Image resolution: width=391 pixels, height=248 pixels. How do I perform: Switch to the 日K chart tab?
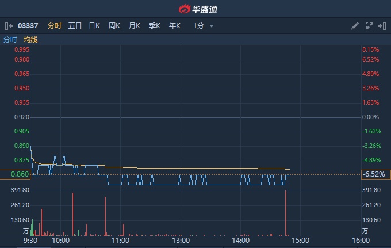point(94,26)
